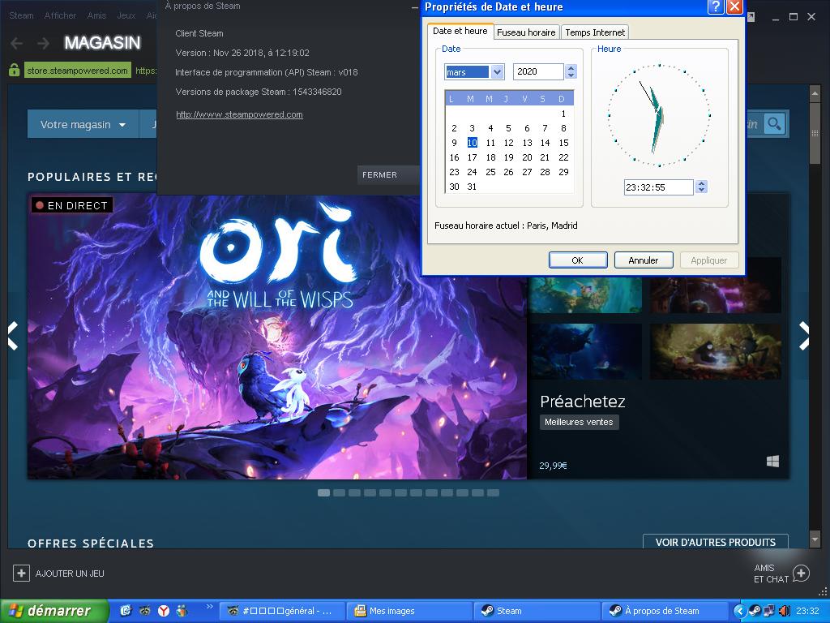Expand hidden system tray icons arrow

[739, 611]
